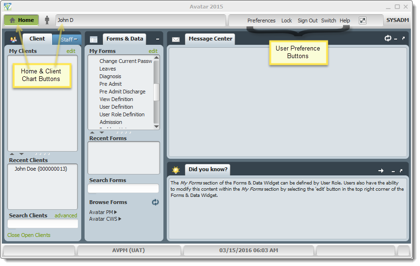Screen dimensions: 420x266
Task: Select the Message Center tab
Action: point(210,39)
